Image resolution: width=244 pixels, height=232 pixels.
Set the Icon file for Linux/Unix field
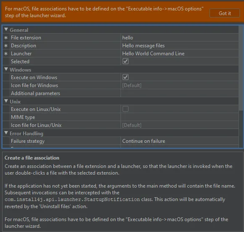[180, 125]
